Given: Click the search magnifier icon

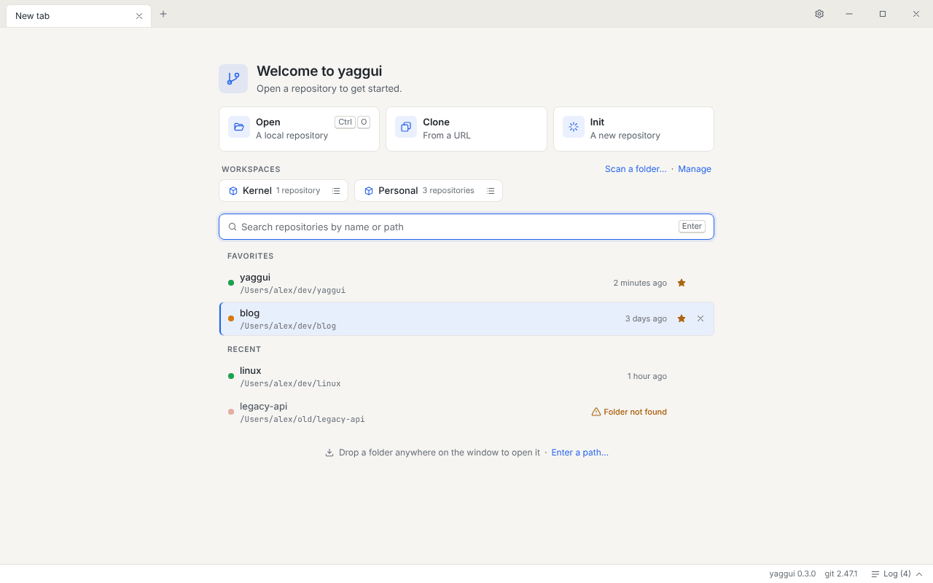Looking at the screenshot, I should tap(233, 227).
